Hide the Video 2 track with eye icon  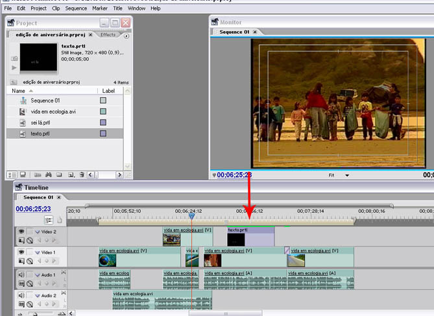click(x=21, y=232)
